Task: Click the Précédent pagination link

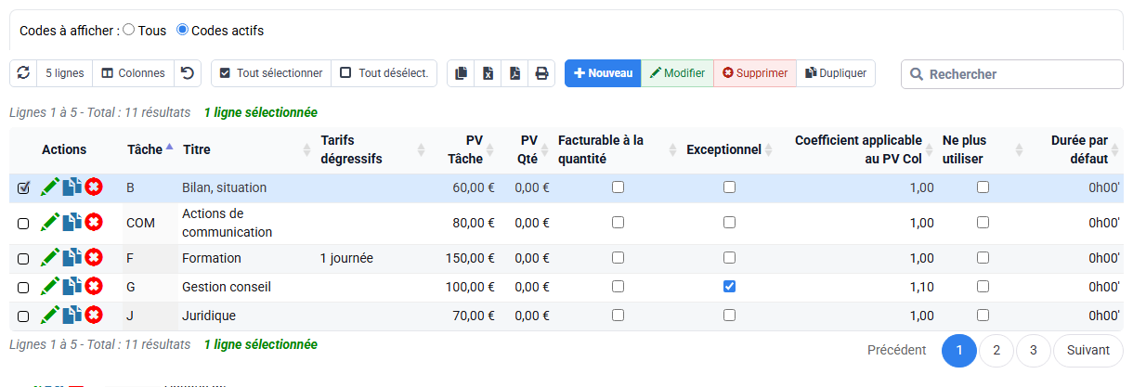Action: pyautogui.click(x=896, y=350)
